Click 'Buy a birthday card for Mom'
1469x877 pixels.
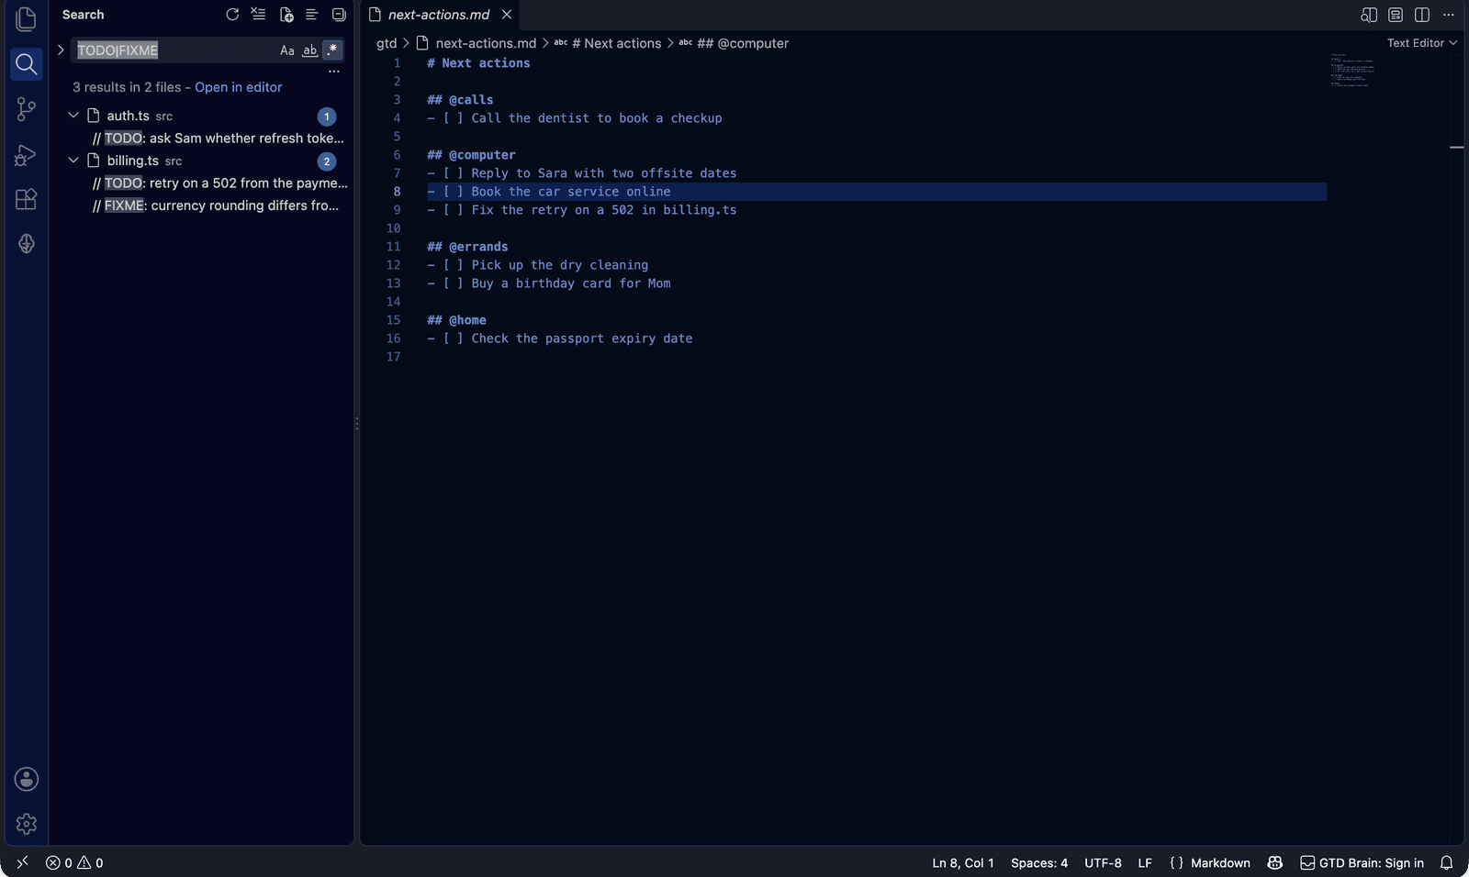click(x=571, y=283)
